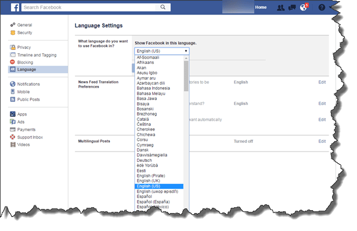This screenshot has height=231, width=357.
Task: Click the Apps icon in sidebar
Action: (13, 114)
